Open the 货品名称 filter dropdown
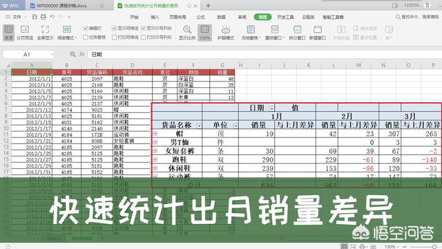Screen dimensions: 442x249 click(199, 126)
